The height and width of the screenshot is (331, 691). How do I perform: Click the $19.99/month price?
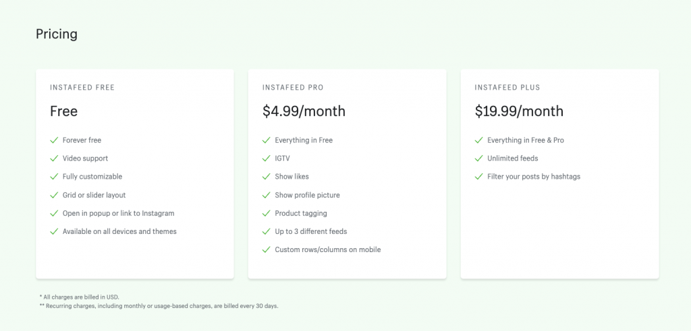click(x=519, y=111)
